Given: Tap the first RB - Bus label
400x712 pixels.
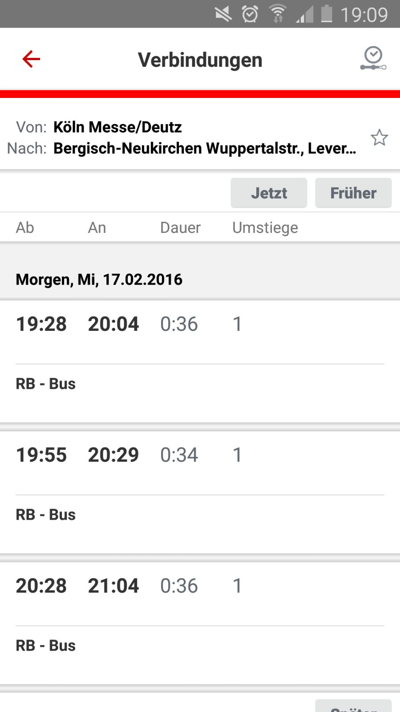Looking at the screenshot, I should [x=46, y=384].
